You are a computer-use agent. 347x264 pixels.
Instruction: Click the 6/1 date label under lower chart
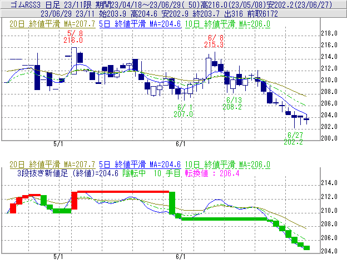tap(181, 257)
